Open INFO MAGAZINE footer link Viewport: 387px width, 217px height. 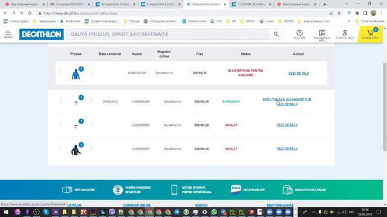79,190
